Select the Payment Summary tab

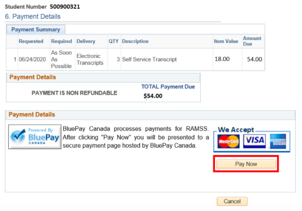[35, 29]
